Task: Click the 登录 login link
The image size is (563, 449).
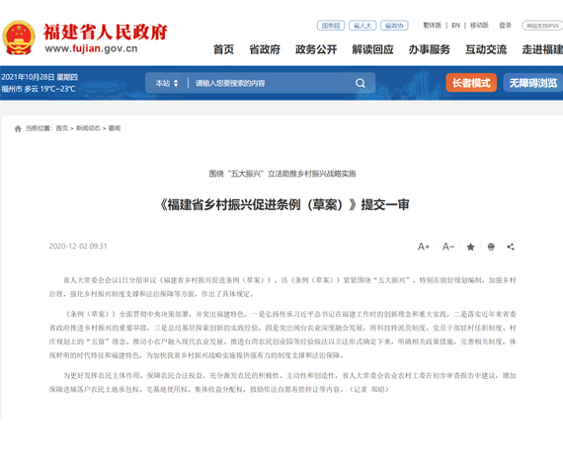Action: click(x=505, y=25)
